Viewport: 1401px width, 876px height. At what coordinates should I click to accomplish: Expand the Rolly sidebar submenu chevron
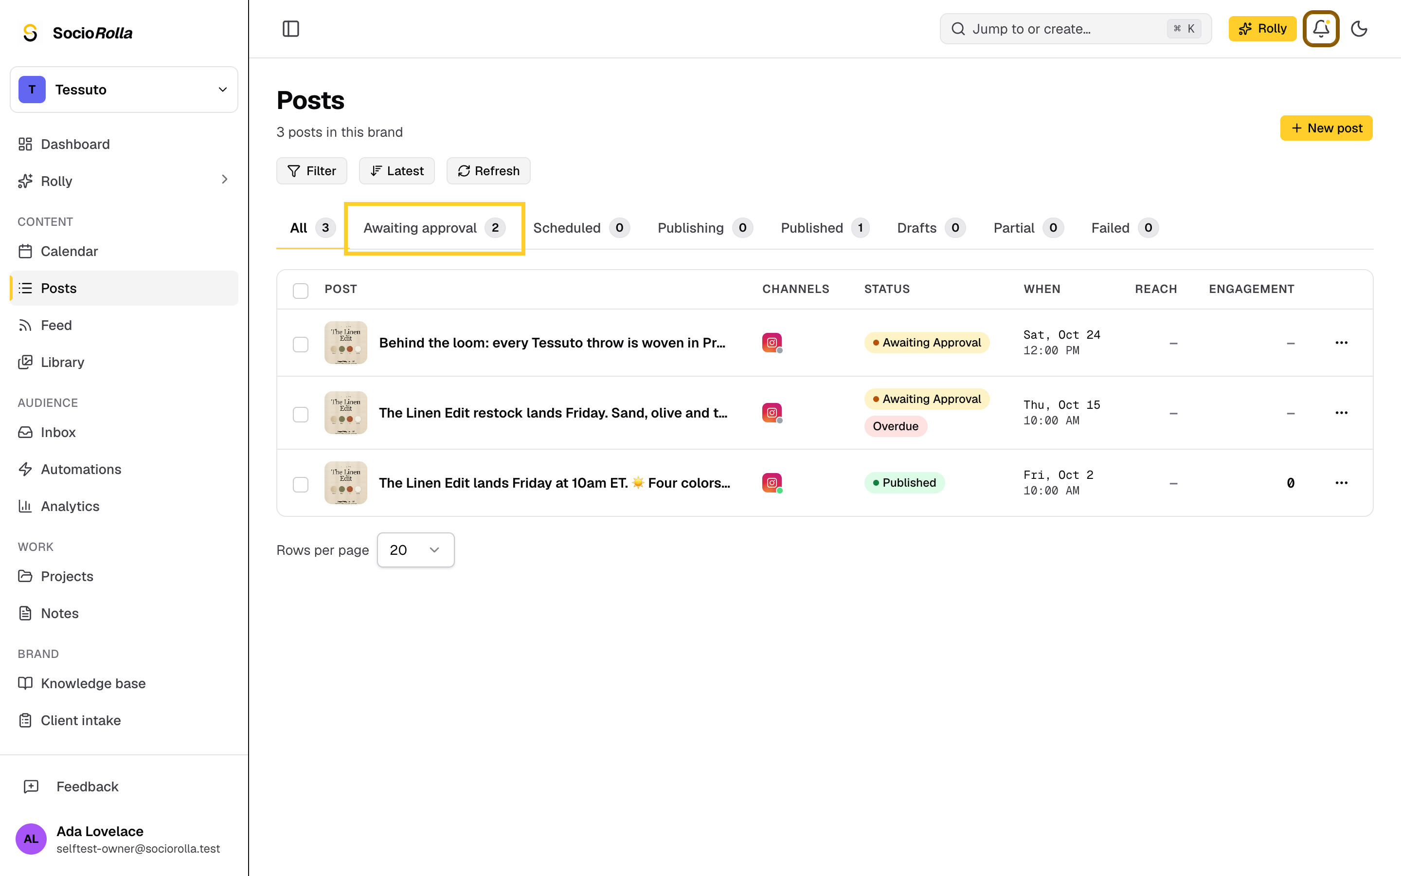[225, 180]
